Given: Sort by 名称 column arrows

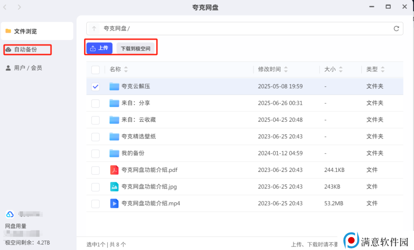Looking at the screenshot, I should click(x=126, y=69).
